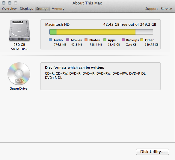This screenshot has height=160, width=175.
Task: Click the Macintosh HD volume name
Action: 57,25
